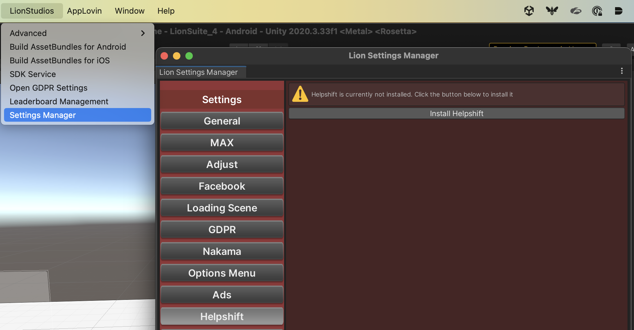Select Build AssetBundles for Android
Viewport: 634px width, 330px height.
(x=68, y=47)
